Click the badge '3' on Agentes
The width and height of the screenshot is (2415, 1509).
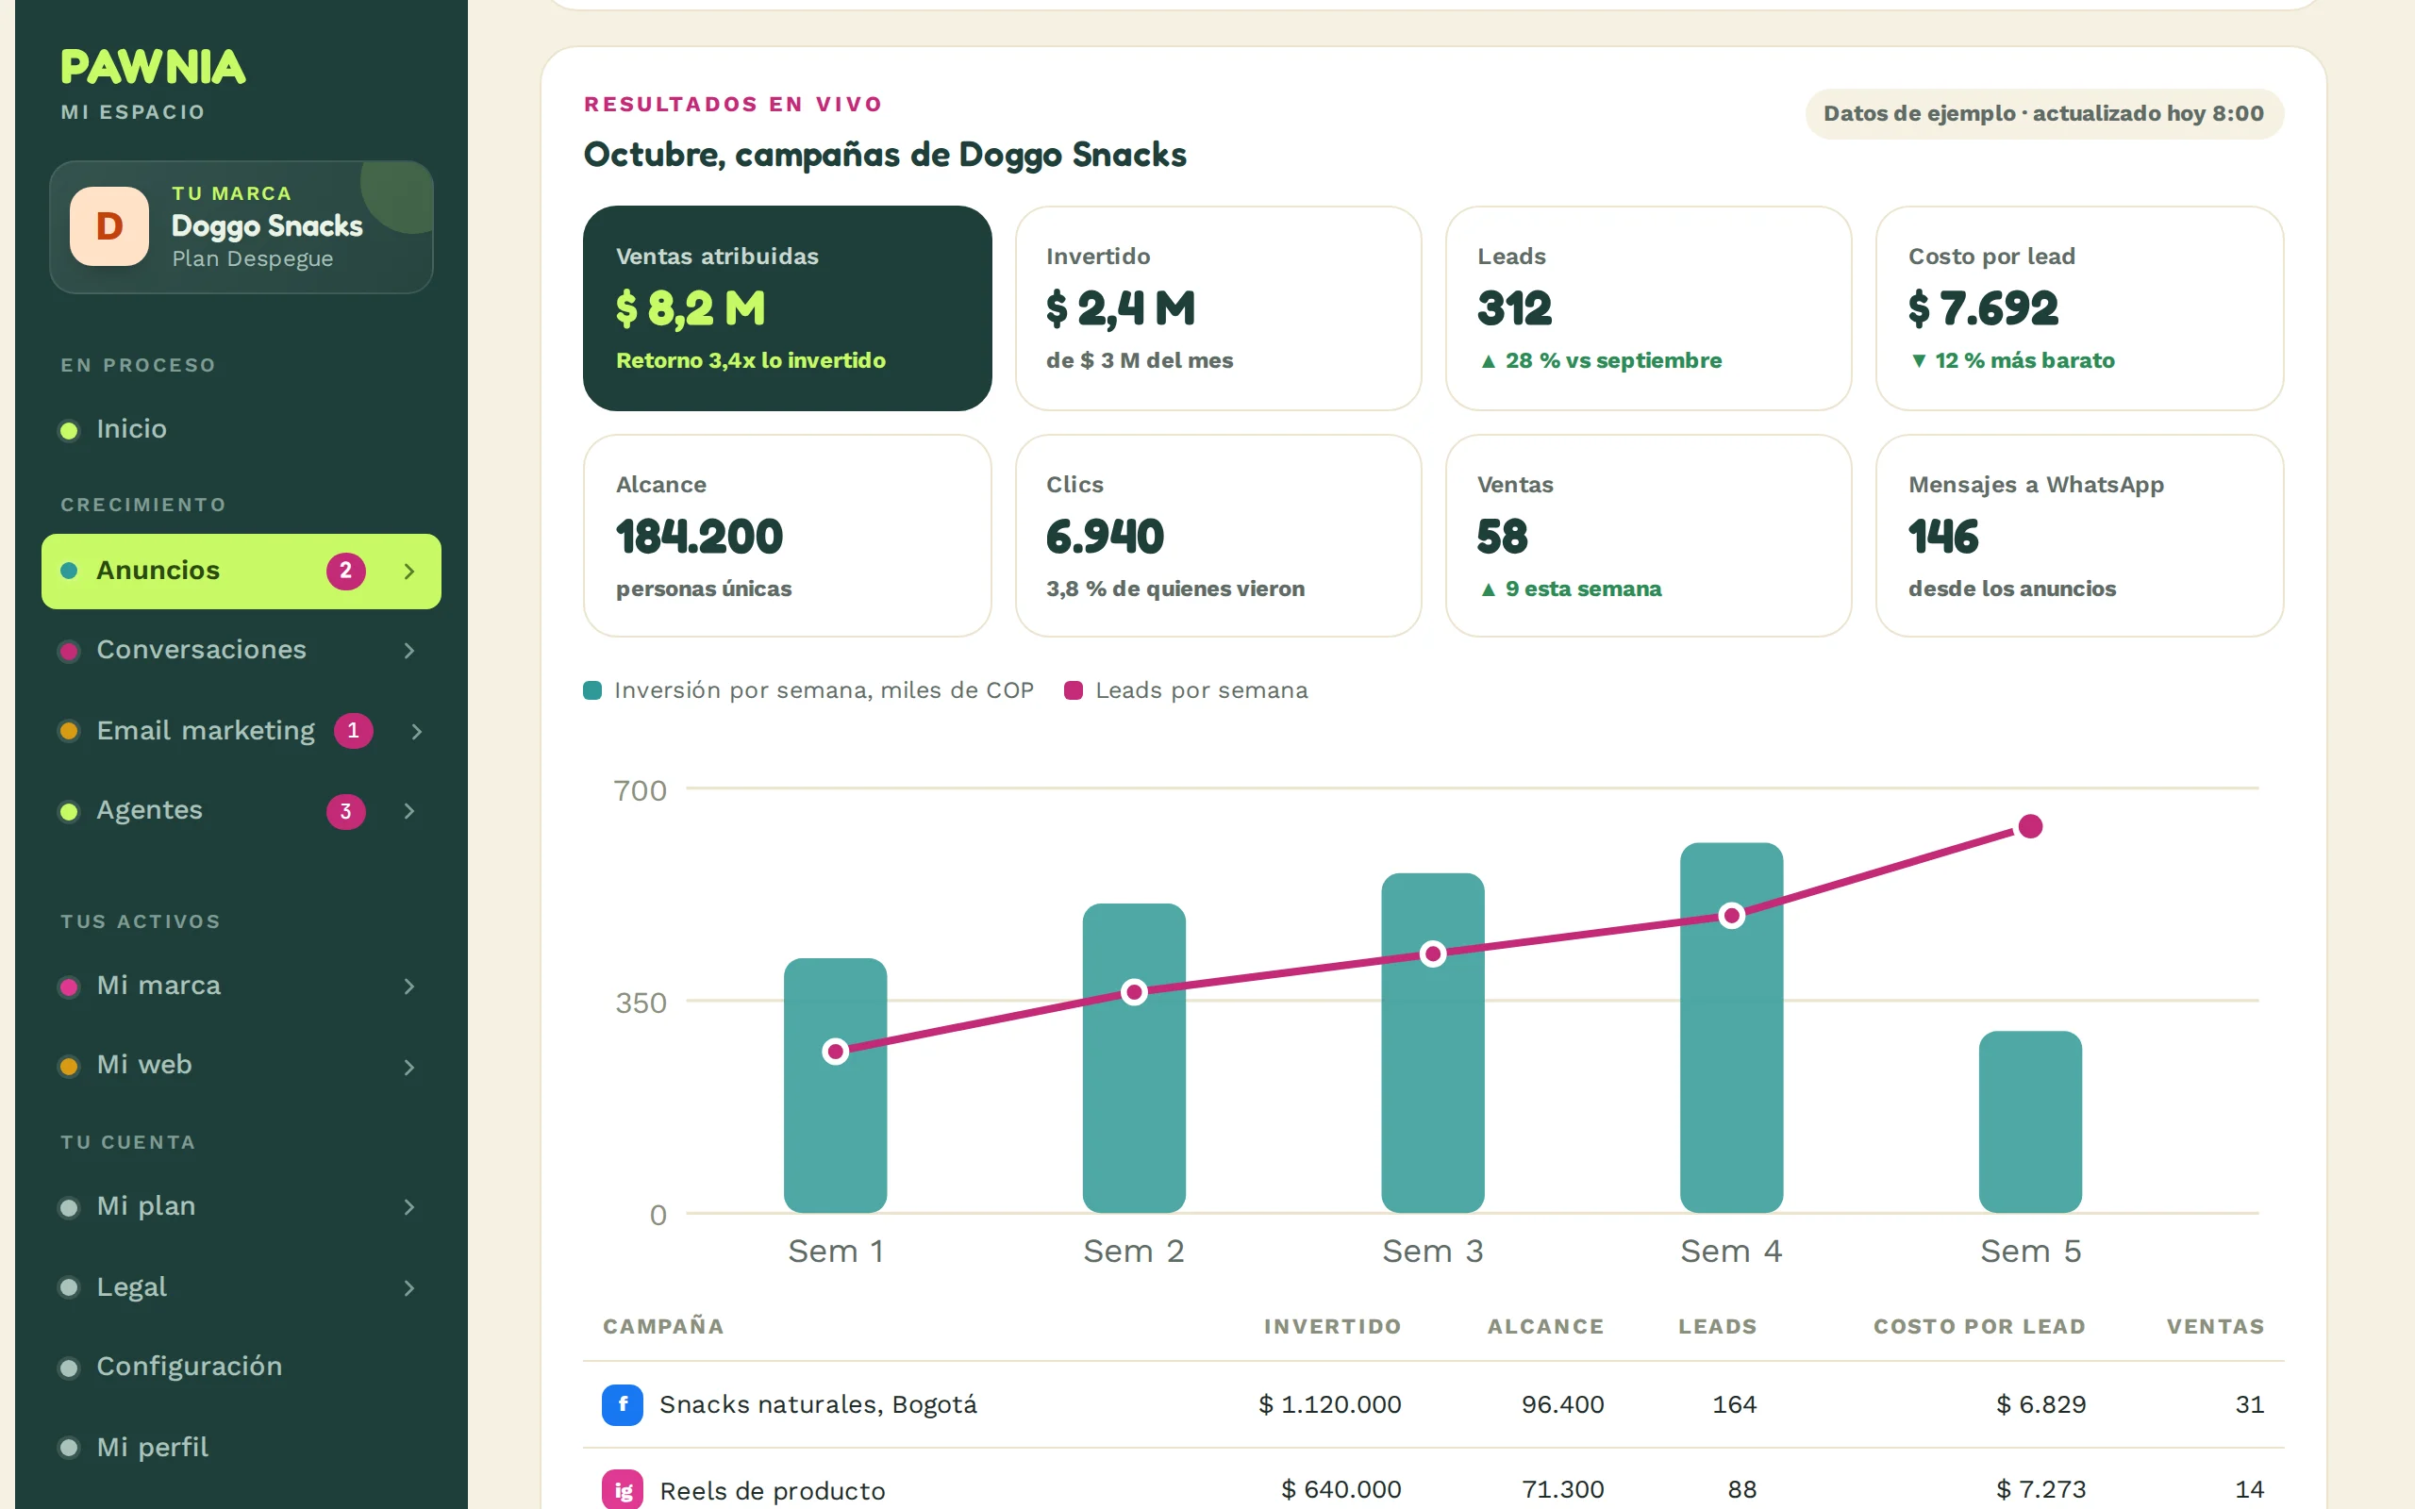tap(346, 811)
